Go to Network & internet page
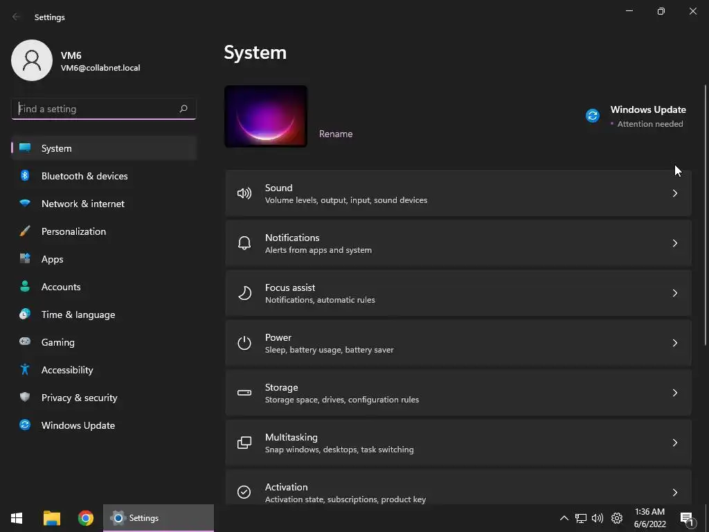Screen dimensions: 709x532 click(104, 204)
